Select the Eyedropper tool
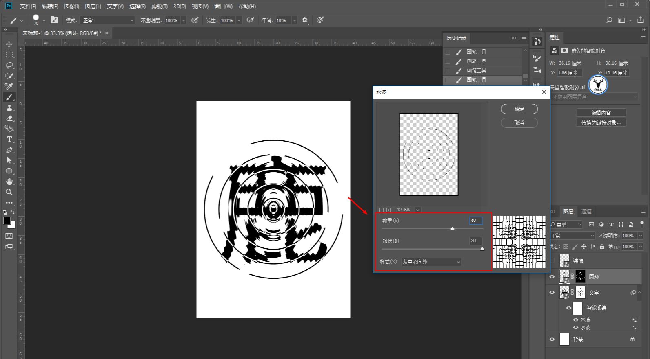The height and width of the screenshot is (359, 650). click(9, 86)
